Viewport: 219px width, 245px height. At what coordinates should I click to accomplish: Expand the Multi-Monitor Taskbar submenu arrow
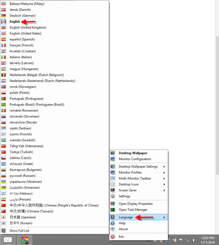click(164, 178)
